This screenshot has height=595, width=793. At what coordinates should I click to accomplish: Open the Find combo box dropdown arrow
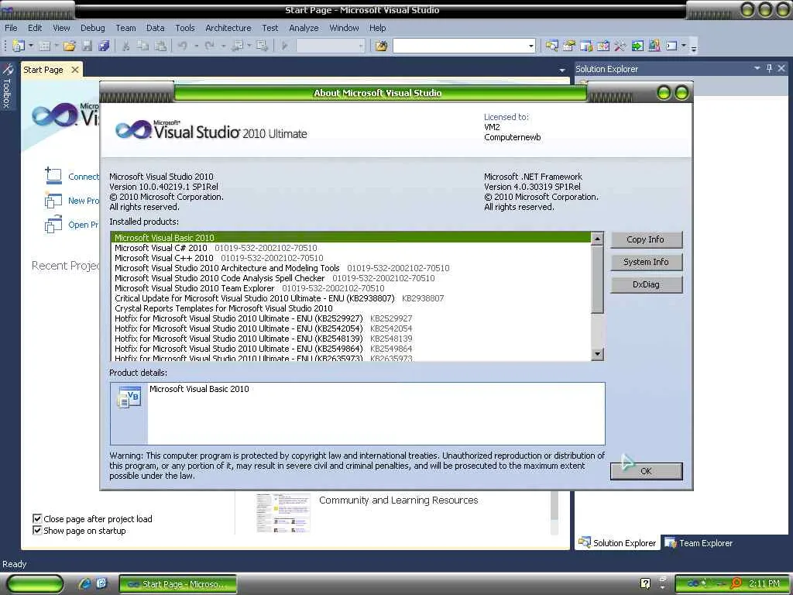click(x=531, y=46)
